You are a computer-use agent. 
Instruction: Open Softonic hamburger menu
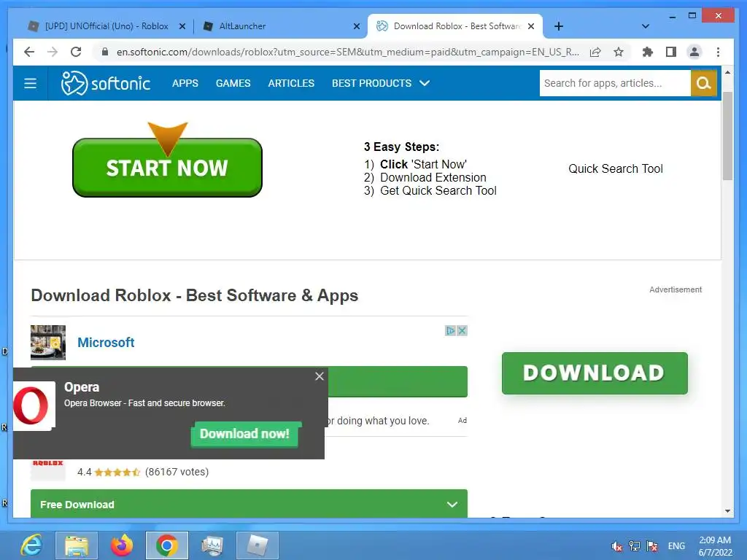click(x=30, y=83)
